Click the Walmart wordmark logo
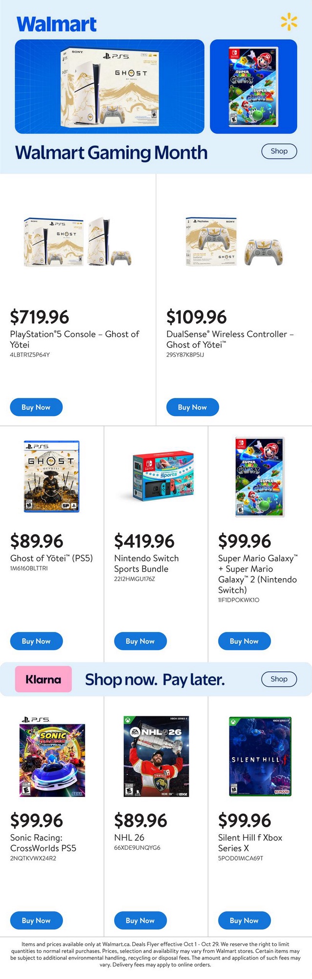The height and width of the screenshot is (979, 312). 57,24
